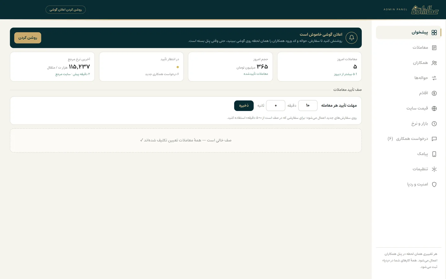This screenshot has width=446, height=279.
Task: Click the آخرین نرخ مرجع stat card
Action: pyautogui.click(x=52, y=67)
